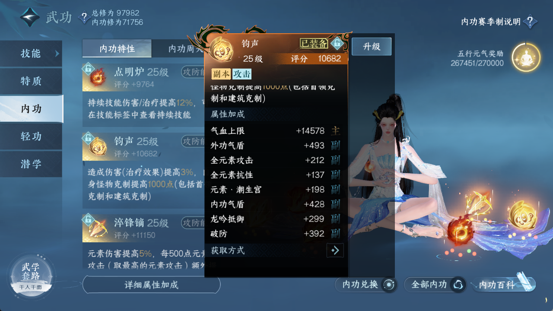The image size is (553, 311).
Task: Select the 点明炉 flame skill icon
Action: coord(98,77)
